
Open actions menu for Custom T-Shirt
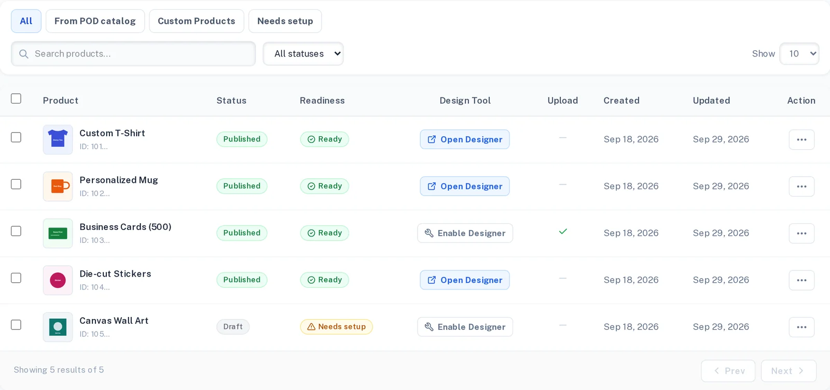click(801, 139)
